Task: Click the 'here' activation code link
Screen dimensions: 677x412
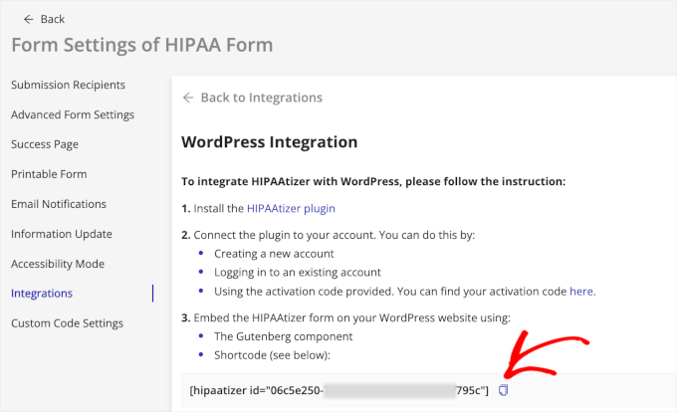Action: [x=581, y=292]
